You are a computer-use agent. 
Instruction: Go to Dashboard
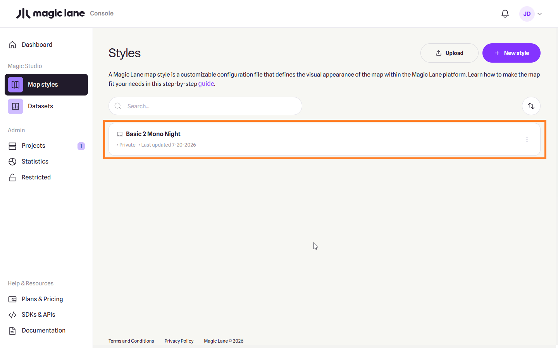pyautogui.click(x=37, y=45)
